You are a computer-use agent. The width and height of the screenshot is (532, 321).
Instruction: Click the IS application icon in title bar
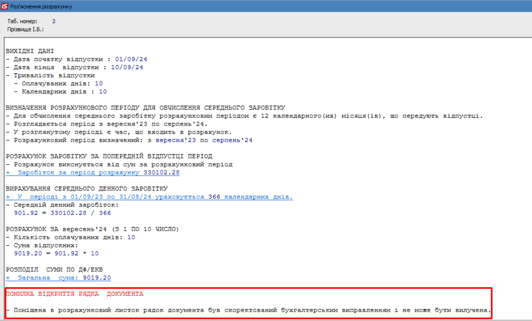coord(5,6)
